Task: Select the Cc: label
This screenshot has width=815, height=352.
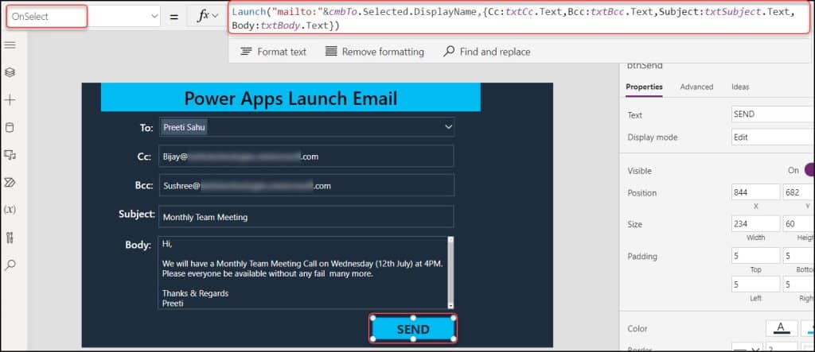Action: (x=145, y=157)
